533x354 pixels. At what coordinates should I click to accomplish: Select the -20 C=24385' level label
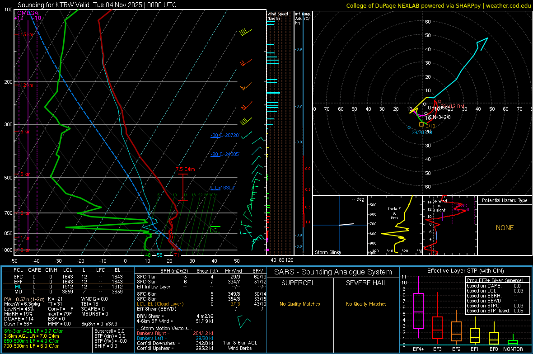225,154
